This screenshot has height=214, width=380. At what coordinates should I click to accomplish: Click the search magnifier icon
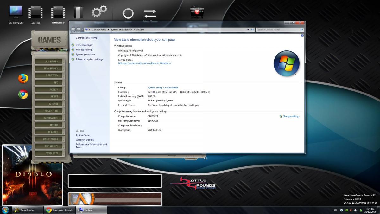pos(301,30)
